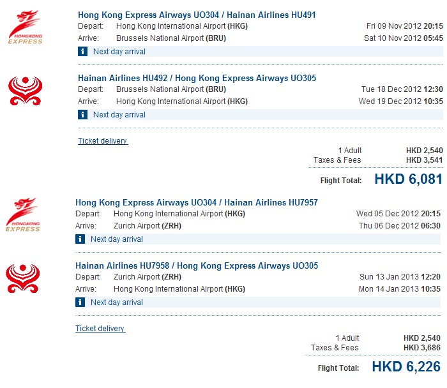This screenshot has height=388, width=447.
Task: Click Next day arrival note for 14 Jan
Action: tap(116, 302)
